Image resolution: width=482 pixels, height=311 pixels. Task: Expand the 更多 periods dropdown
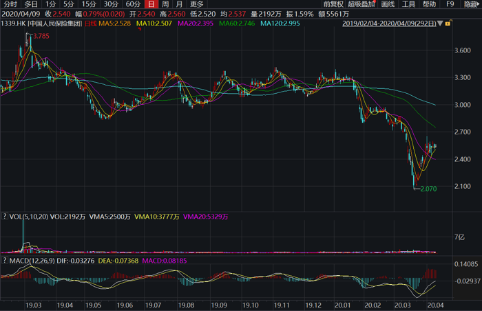(197, 4)
